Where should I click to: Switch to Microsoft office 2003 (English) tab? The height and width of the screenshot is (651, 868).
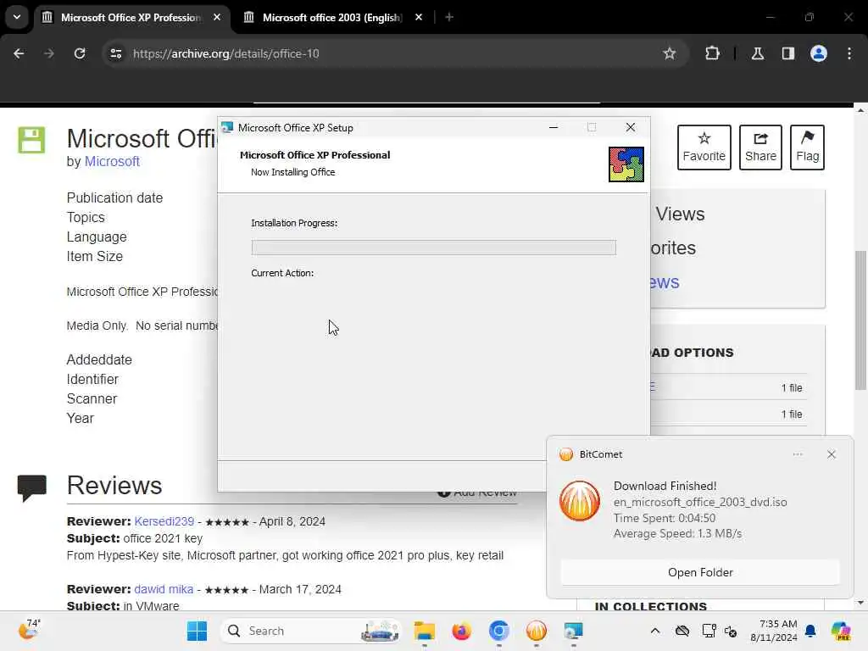point(332,18)
